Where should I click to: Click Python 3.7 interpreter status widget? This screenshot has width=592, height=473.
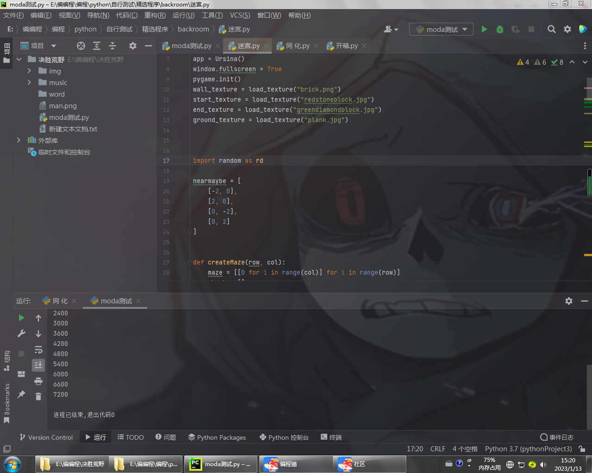[x=528, y=449]
